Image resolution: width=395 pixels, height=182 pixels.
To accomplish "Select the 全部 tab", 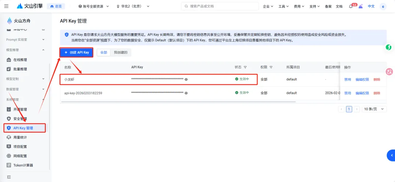I will click(x=104, y=52).
